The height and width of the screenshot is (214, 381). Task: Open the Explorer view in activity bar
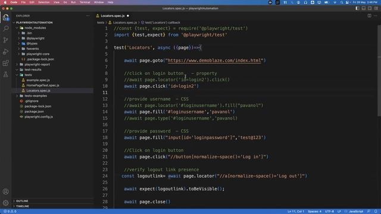(x=5, y=17)
